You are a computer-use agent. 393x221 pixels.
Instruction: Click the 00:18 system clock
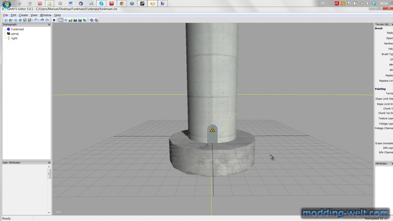pyautogui.click(x=384, y=3)
